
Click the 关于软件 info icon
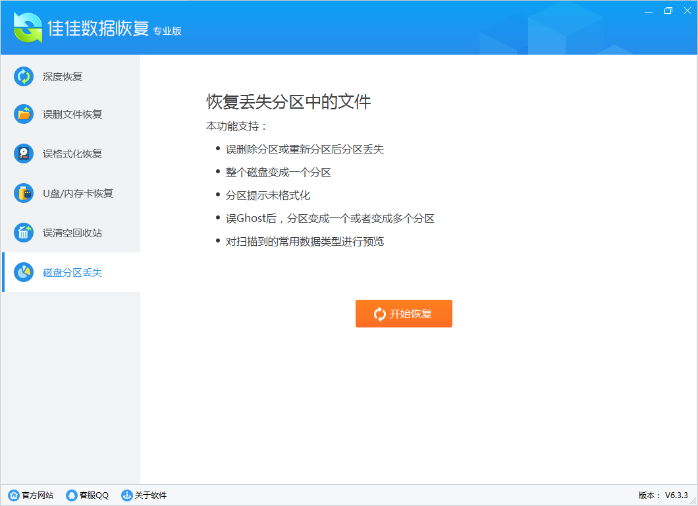click(126, 495)
